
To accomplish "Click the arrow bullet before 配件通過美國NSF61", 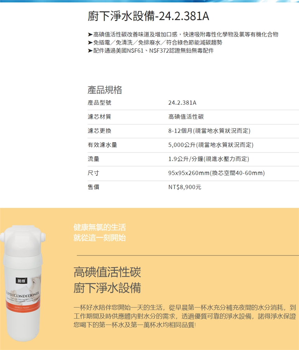I will pos(90,51).
